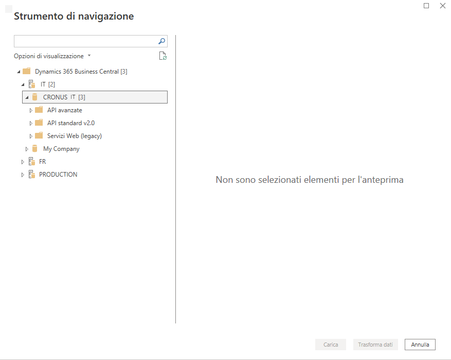
Task: Expand the My Company node
Action: coord(27,149)
